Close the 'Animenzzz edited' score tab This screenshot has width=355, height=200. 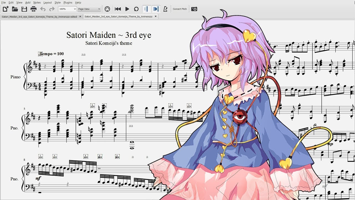[x=80, y=16]
